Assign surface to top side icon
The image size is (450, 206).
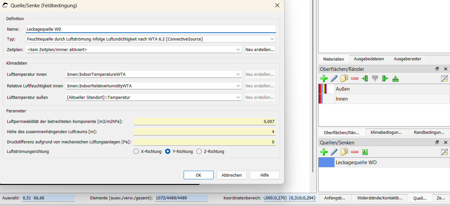(x=375, y=78)
